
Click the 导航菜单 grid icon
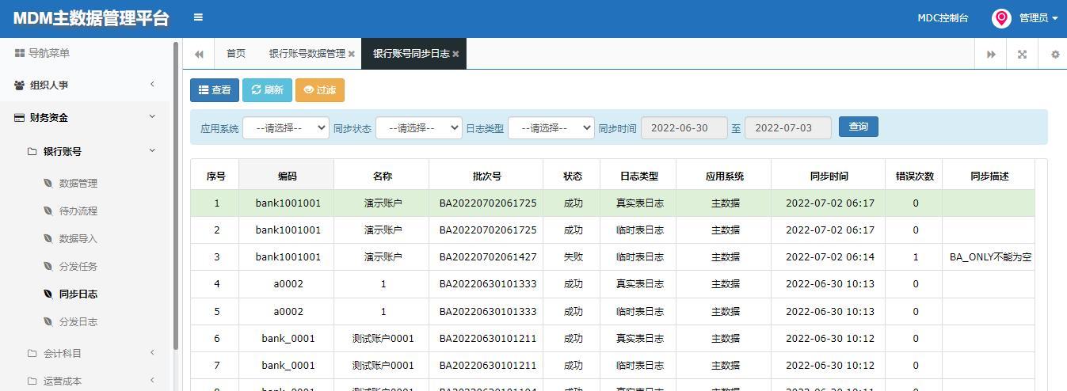click(20, 53)
